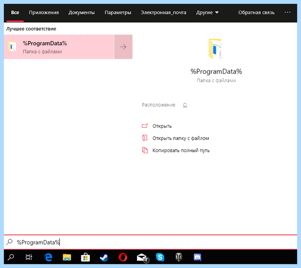Screen dimensions: 301x268
Task: Click the %ProgramData% title in preview pane
Action: pos(216,72)
